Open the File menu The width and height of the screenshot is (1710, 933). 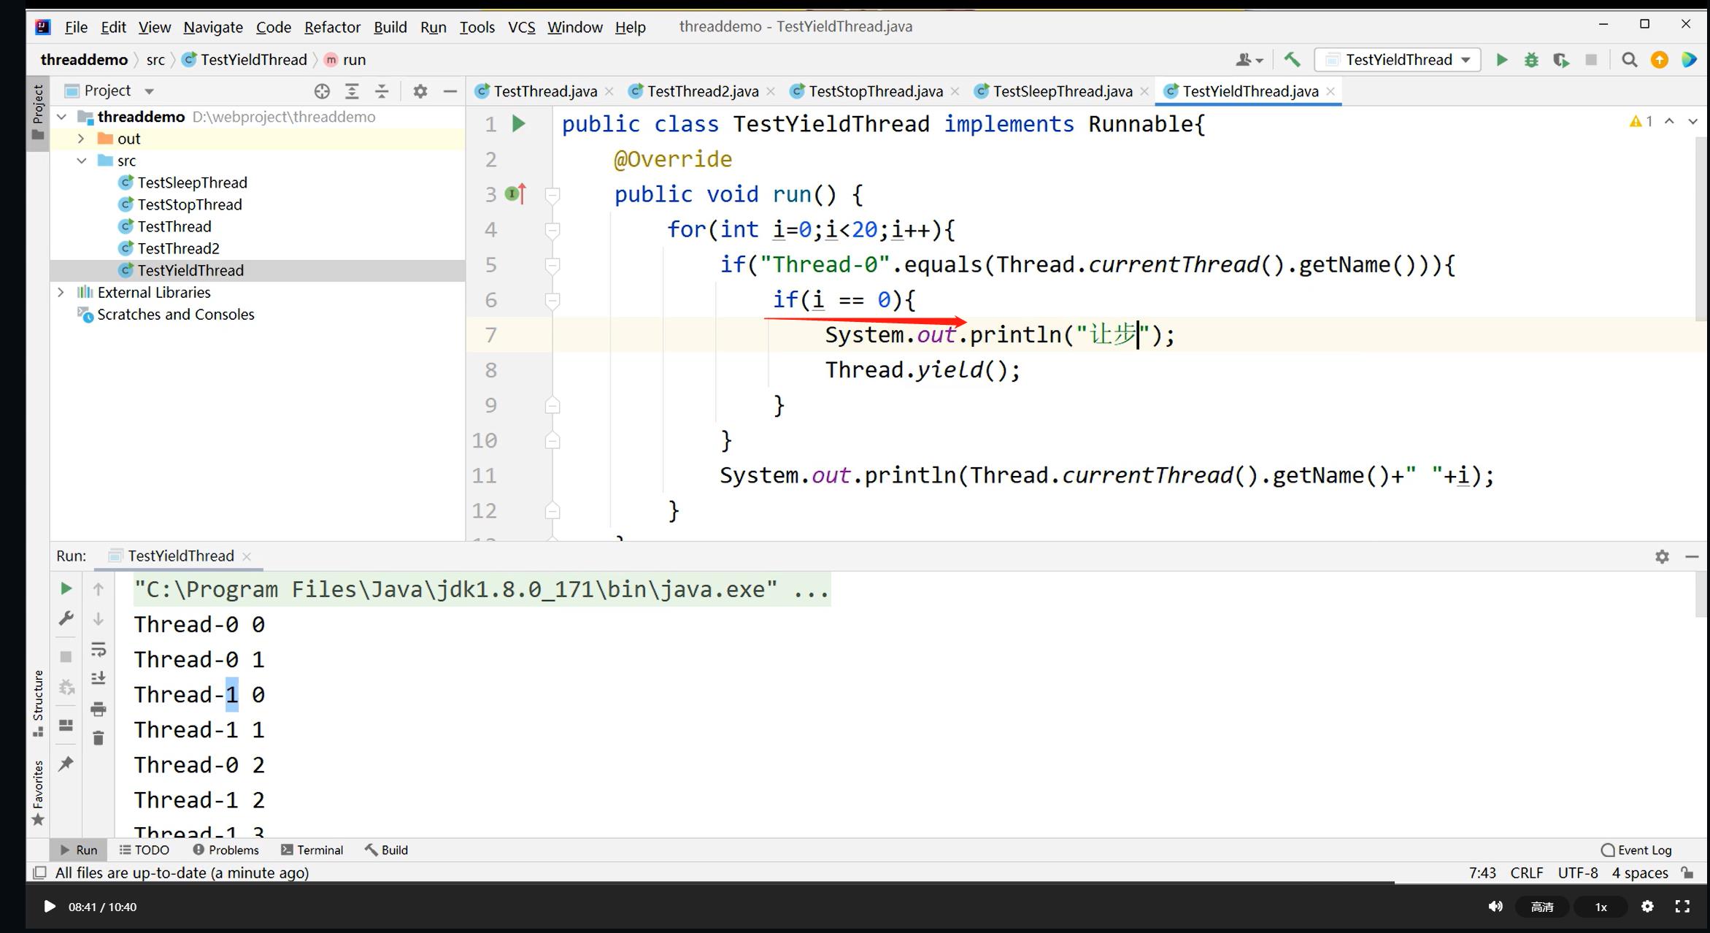tap(76, 27)
